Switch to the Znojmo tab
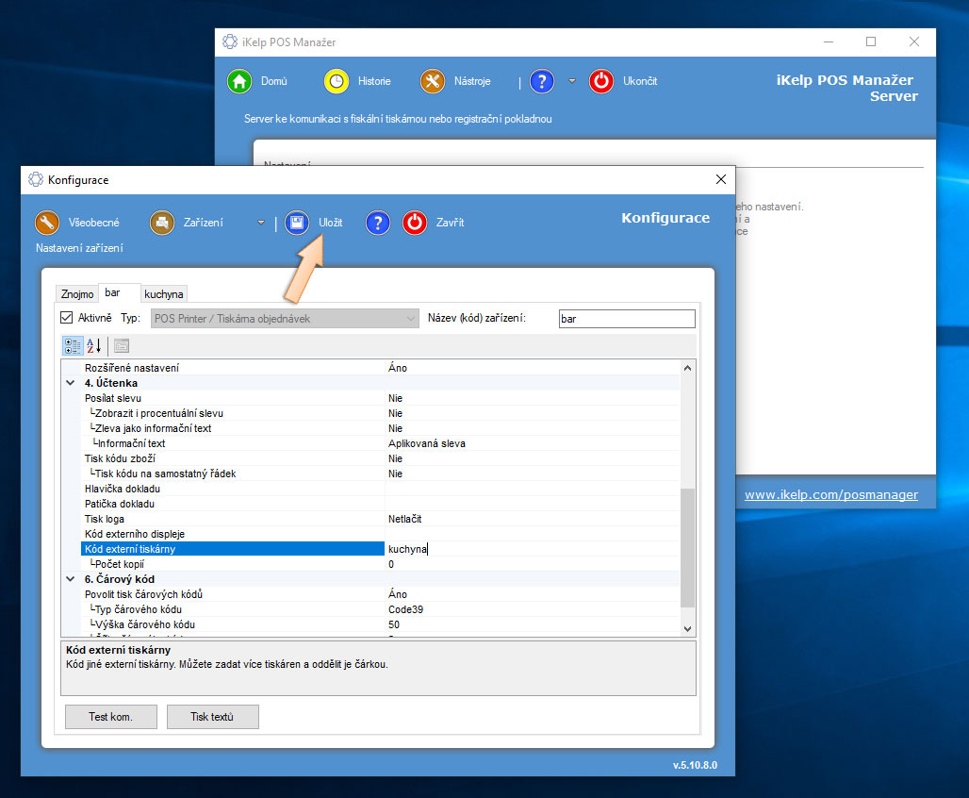The image size is (969, 798). click(77, 294)
